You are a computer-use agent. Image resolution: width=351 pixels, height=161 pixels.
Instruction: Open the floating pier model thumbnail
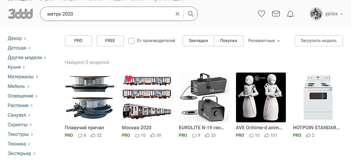[89, 97]
